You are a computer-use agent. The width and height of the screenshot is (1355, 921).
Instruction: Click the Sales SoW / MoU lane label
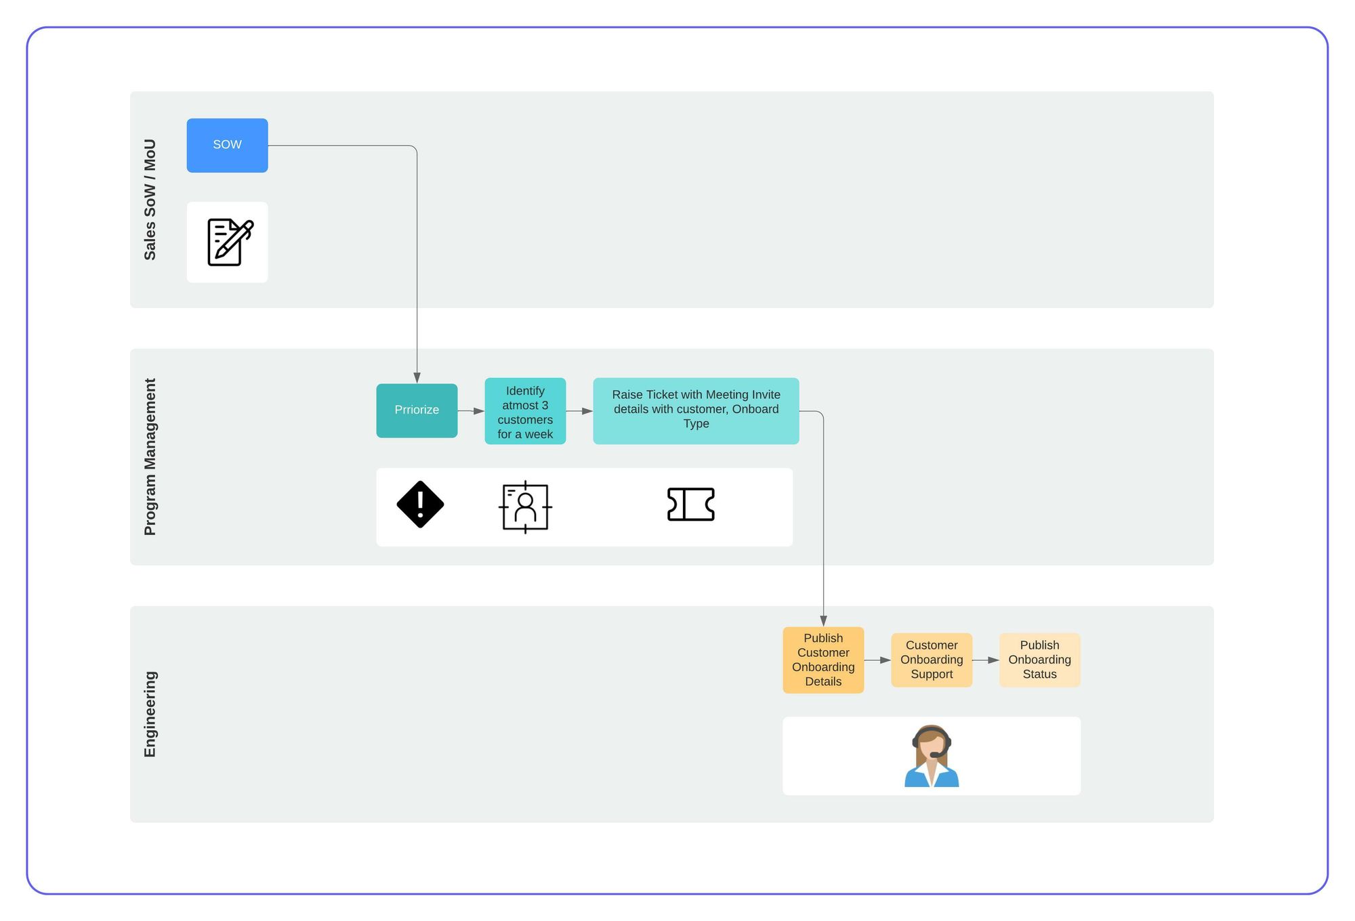(150, 200)
